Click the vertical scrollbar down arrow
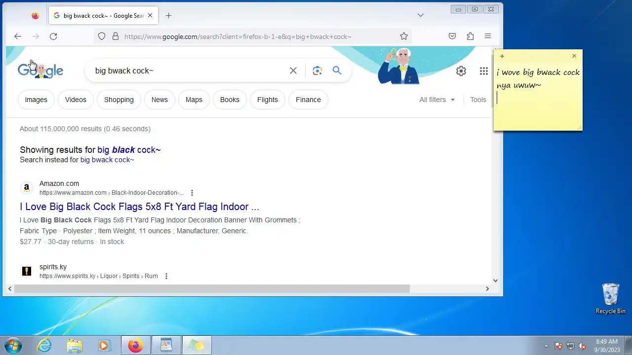632x355 pixels. pos(495,281)
